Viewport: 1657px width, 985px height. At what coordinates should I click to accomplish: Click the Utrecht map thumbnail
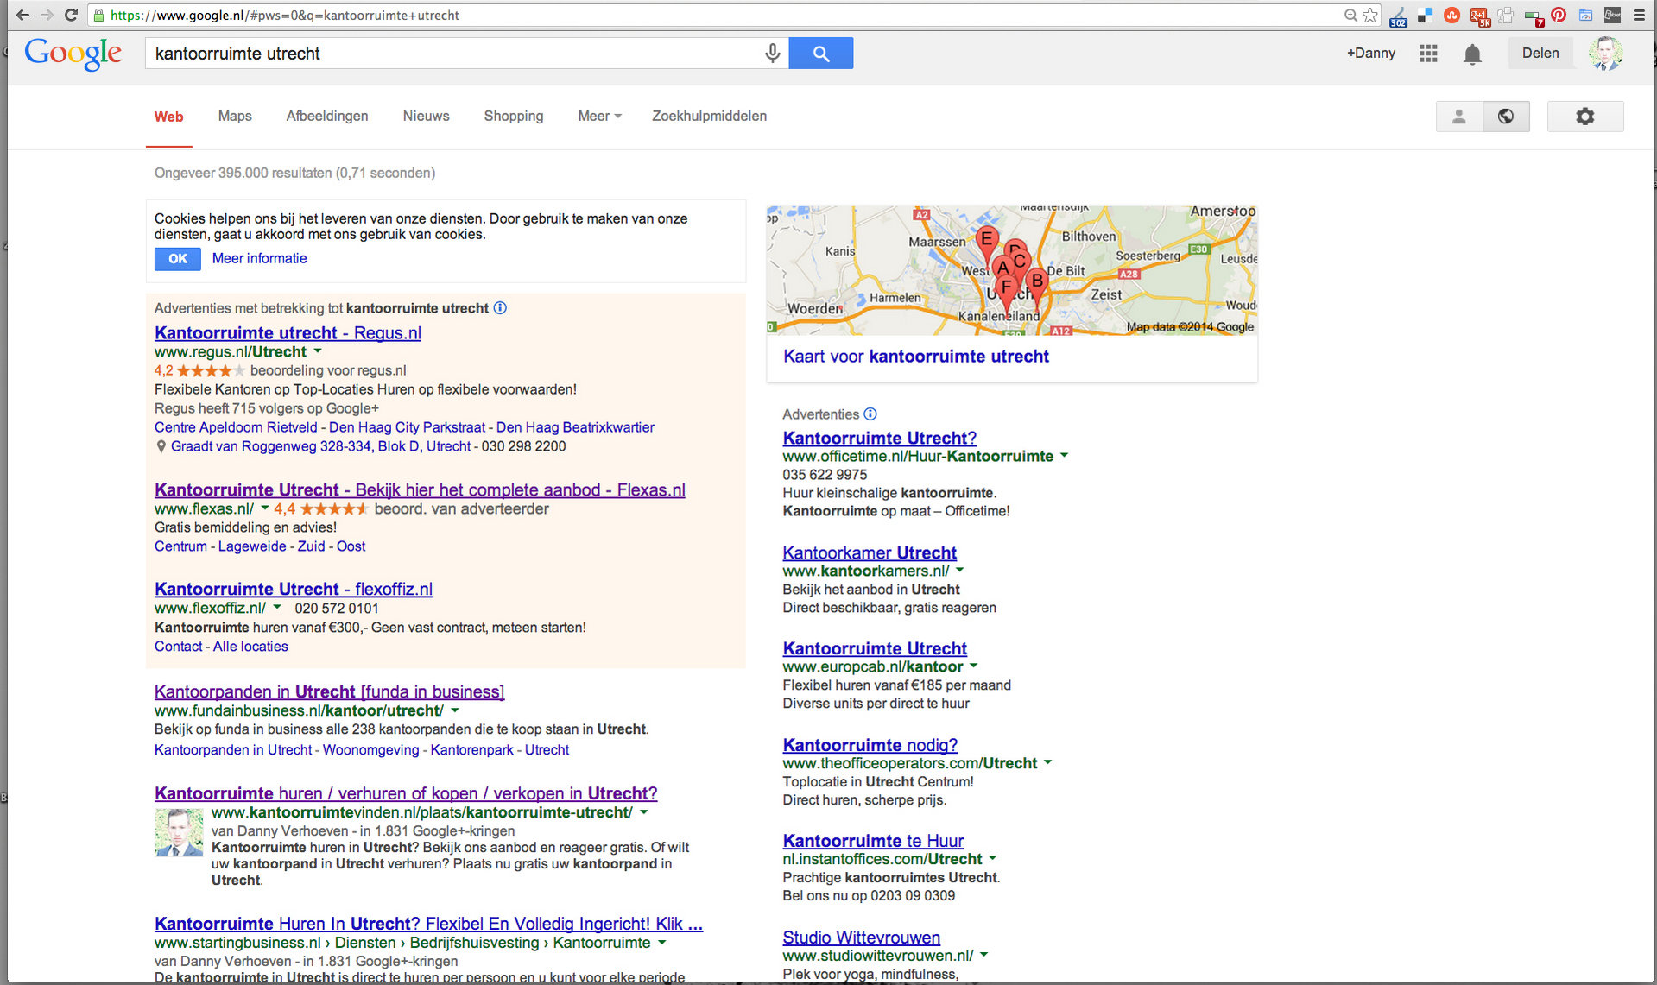1012,270
